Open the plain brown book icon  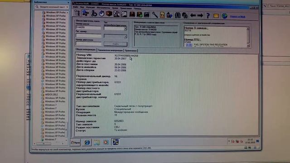pyautogui.click(x=132, y=14)
